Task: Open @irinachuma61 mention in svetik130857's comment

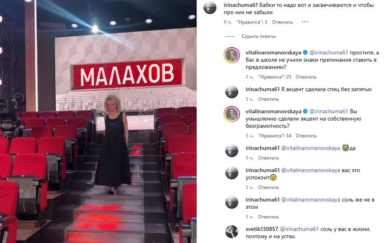Action: [x=299, y=229]
